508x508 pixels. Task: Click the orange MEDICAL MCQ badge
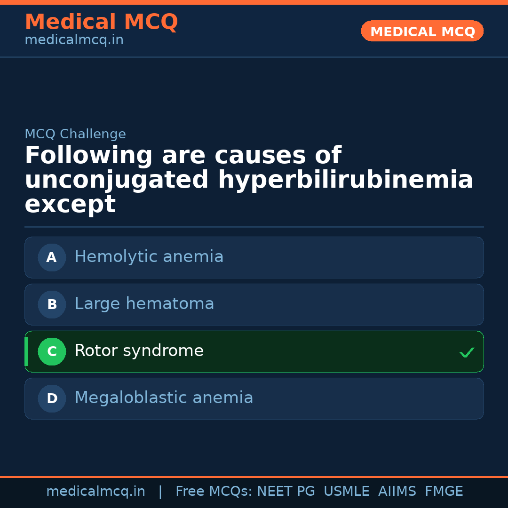point(422,31)
